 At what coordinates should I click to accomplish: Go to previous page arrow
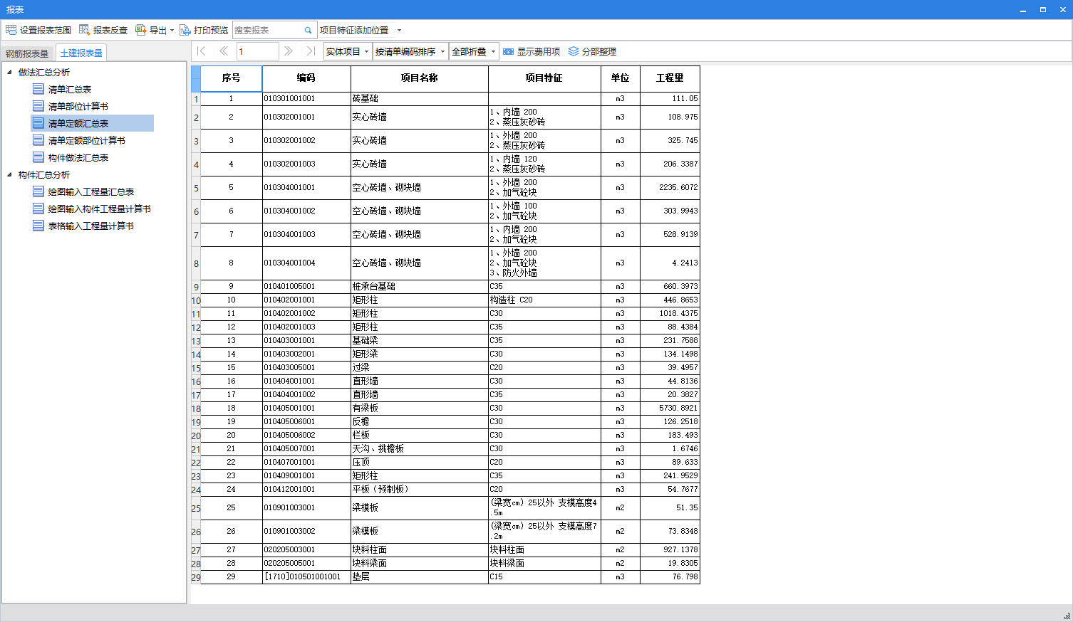[x=223, y=51]
